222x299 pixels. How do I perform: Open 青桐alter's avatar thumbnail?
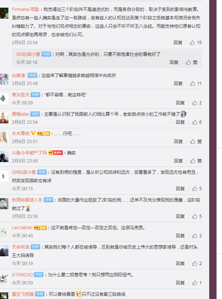[x=4, y=118]
